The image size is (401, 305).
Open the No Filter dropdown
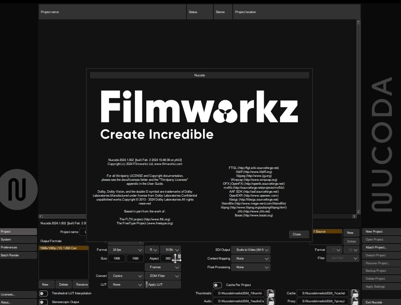(343, 258)
